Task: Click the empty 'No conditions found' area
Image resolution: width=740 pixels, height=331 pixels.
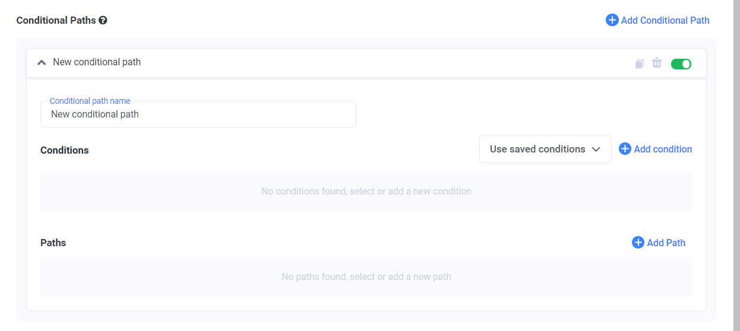Action: 366,192
